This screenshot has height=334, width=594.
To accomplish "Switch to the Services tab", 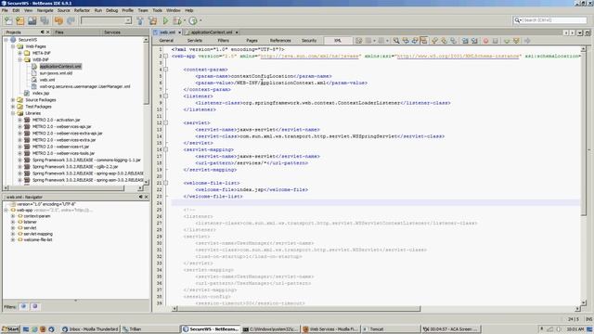I will [112, 32].
